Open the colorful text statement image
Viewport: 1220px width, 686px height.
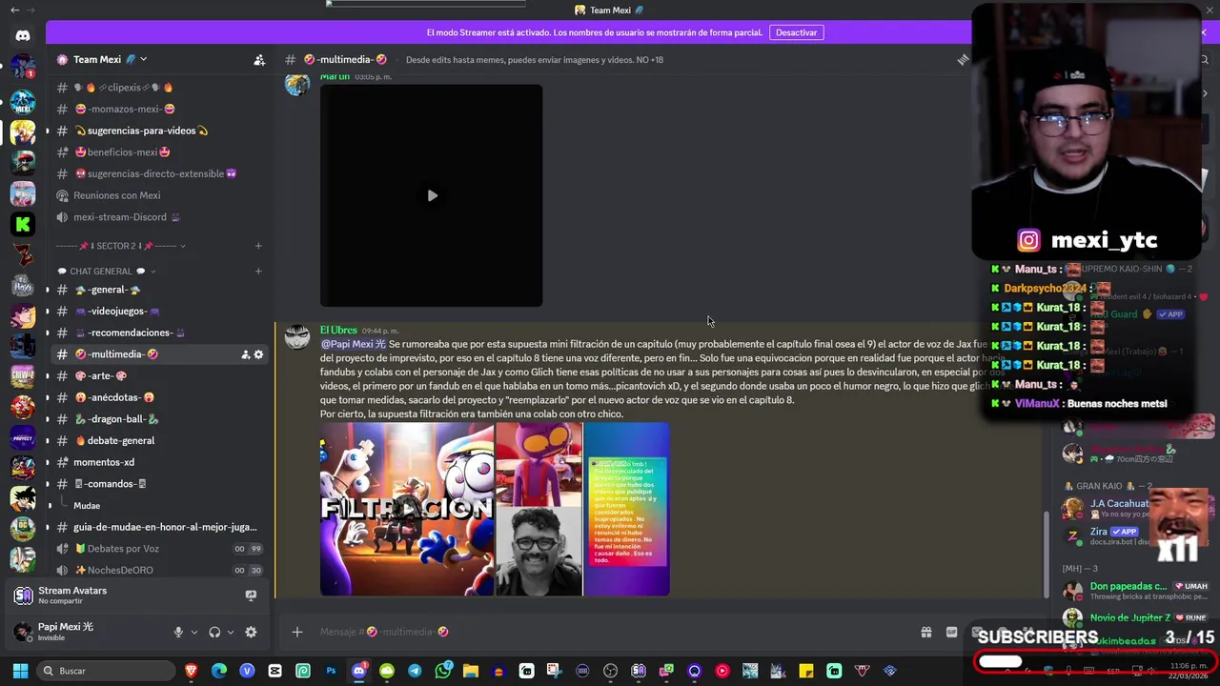(x=626, y=510)
